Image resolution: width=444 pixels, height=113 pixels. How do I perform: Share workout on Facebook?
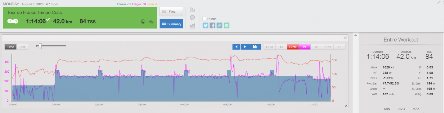pyautogui.click(x=212, y=25)
